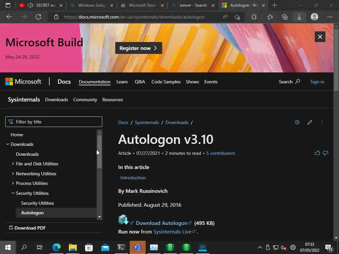339x254 pixels.
Task: Open Task View from taskbar
Action: pos(40,247)
